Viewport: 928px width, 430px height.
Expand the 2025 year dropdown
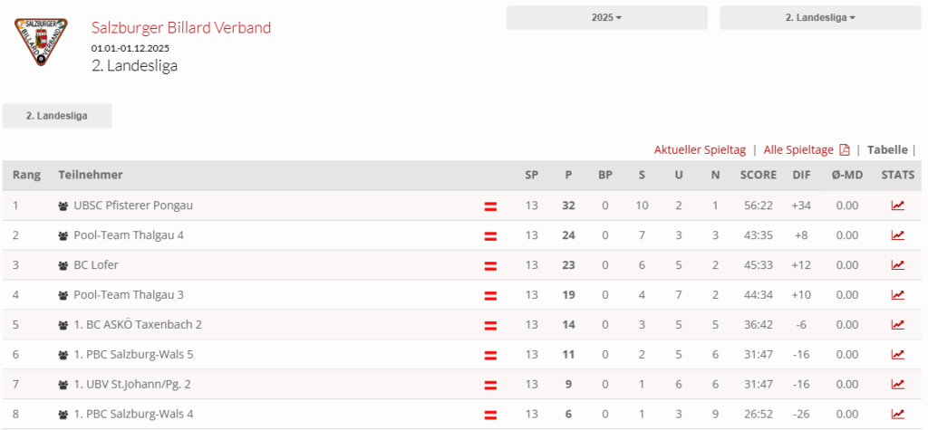click(606, 17)
